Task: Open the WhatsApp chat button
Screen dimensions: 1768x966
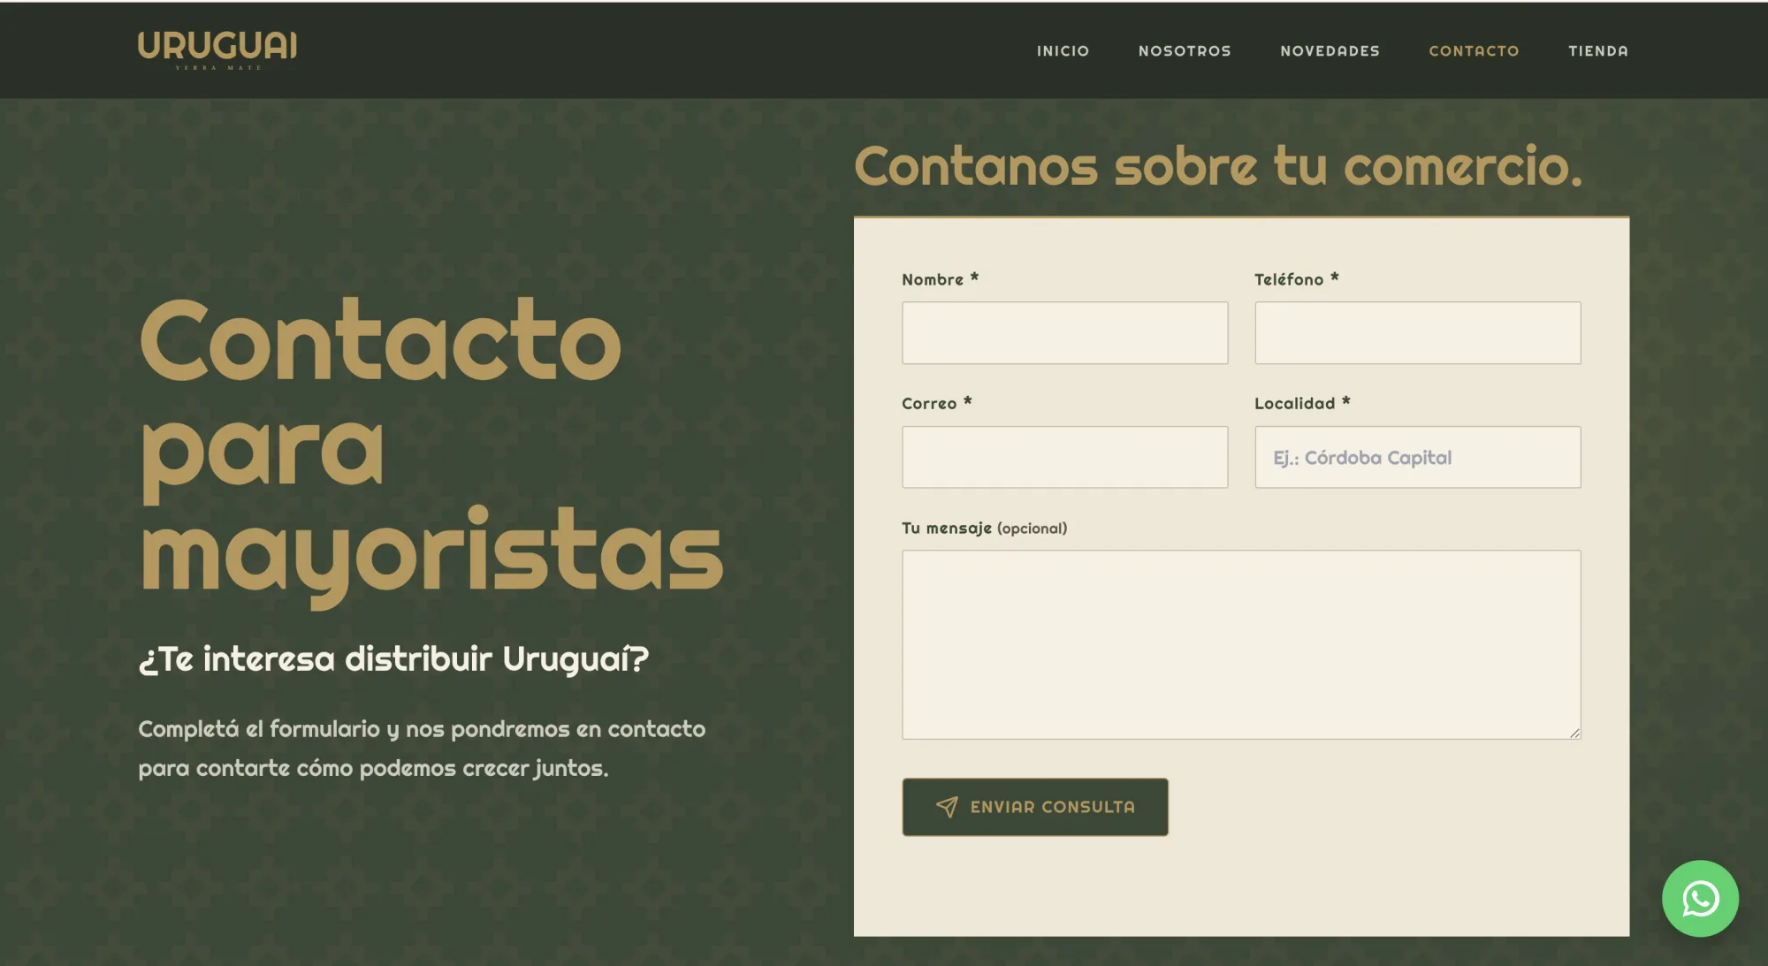Action: click(x=1700, y=898)
